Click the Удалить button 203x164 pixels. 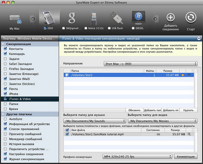[x=188, y=110]
